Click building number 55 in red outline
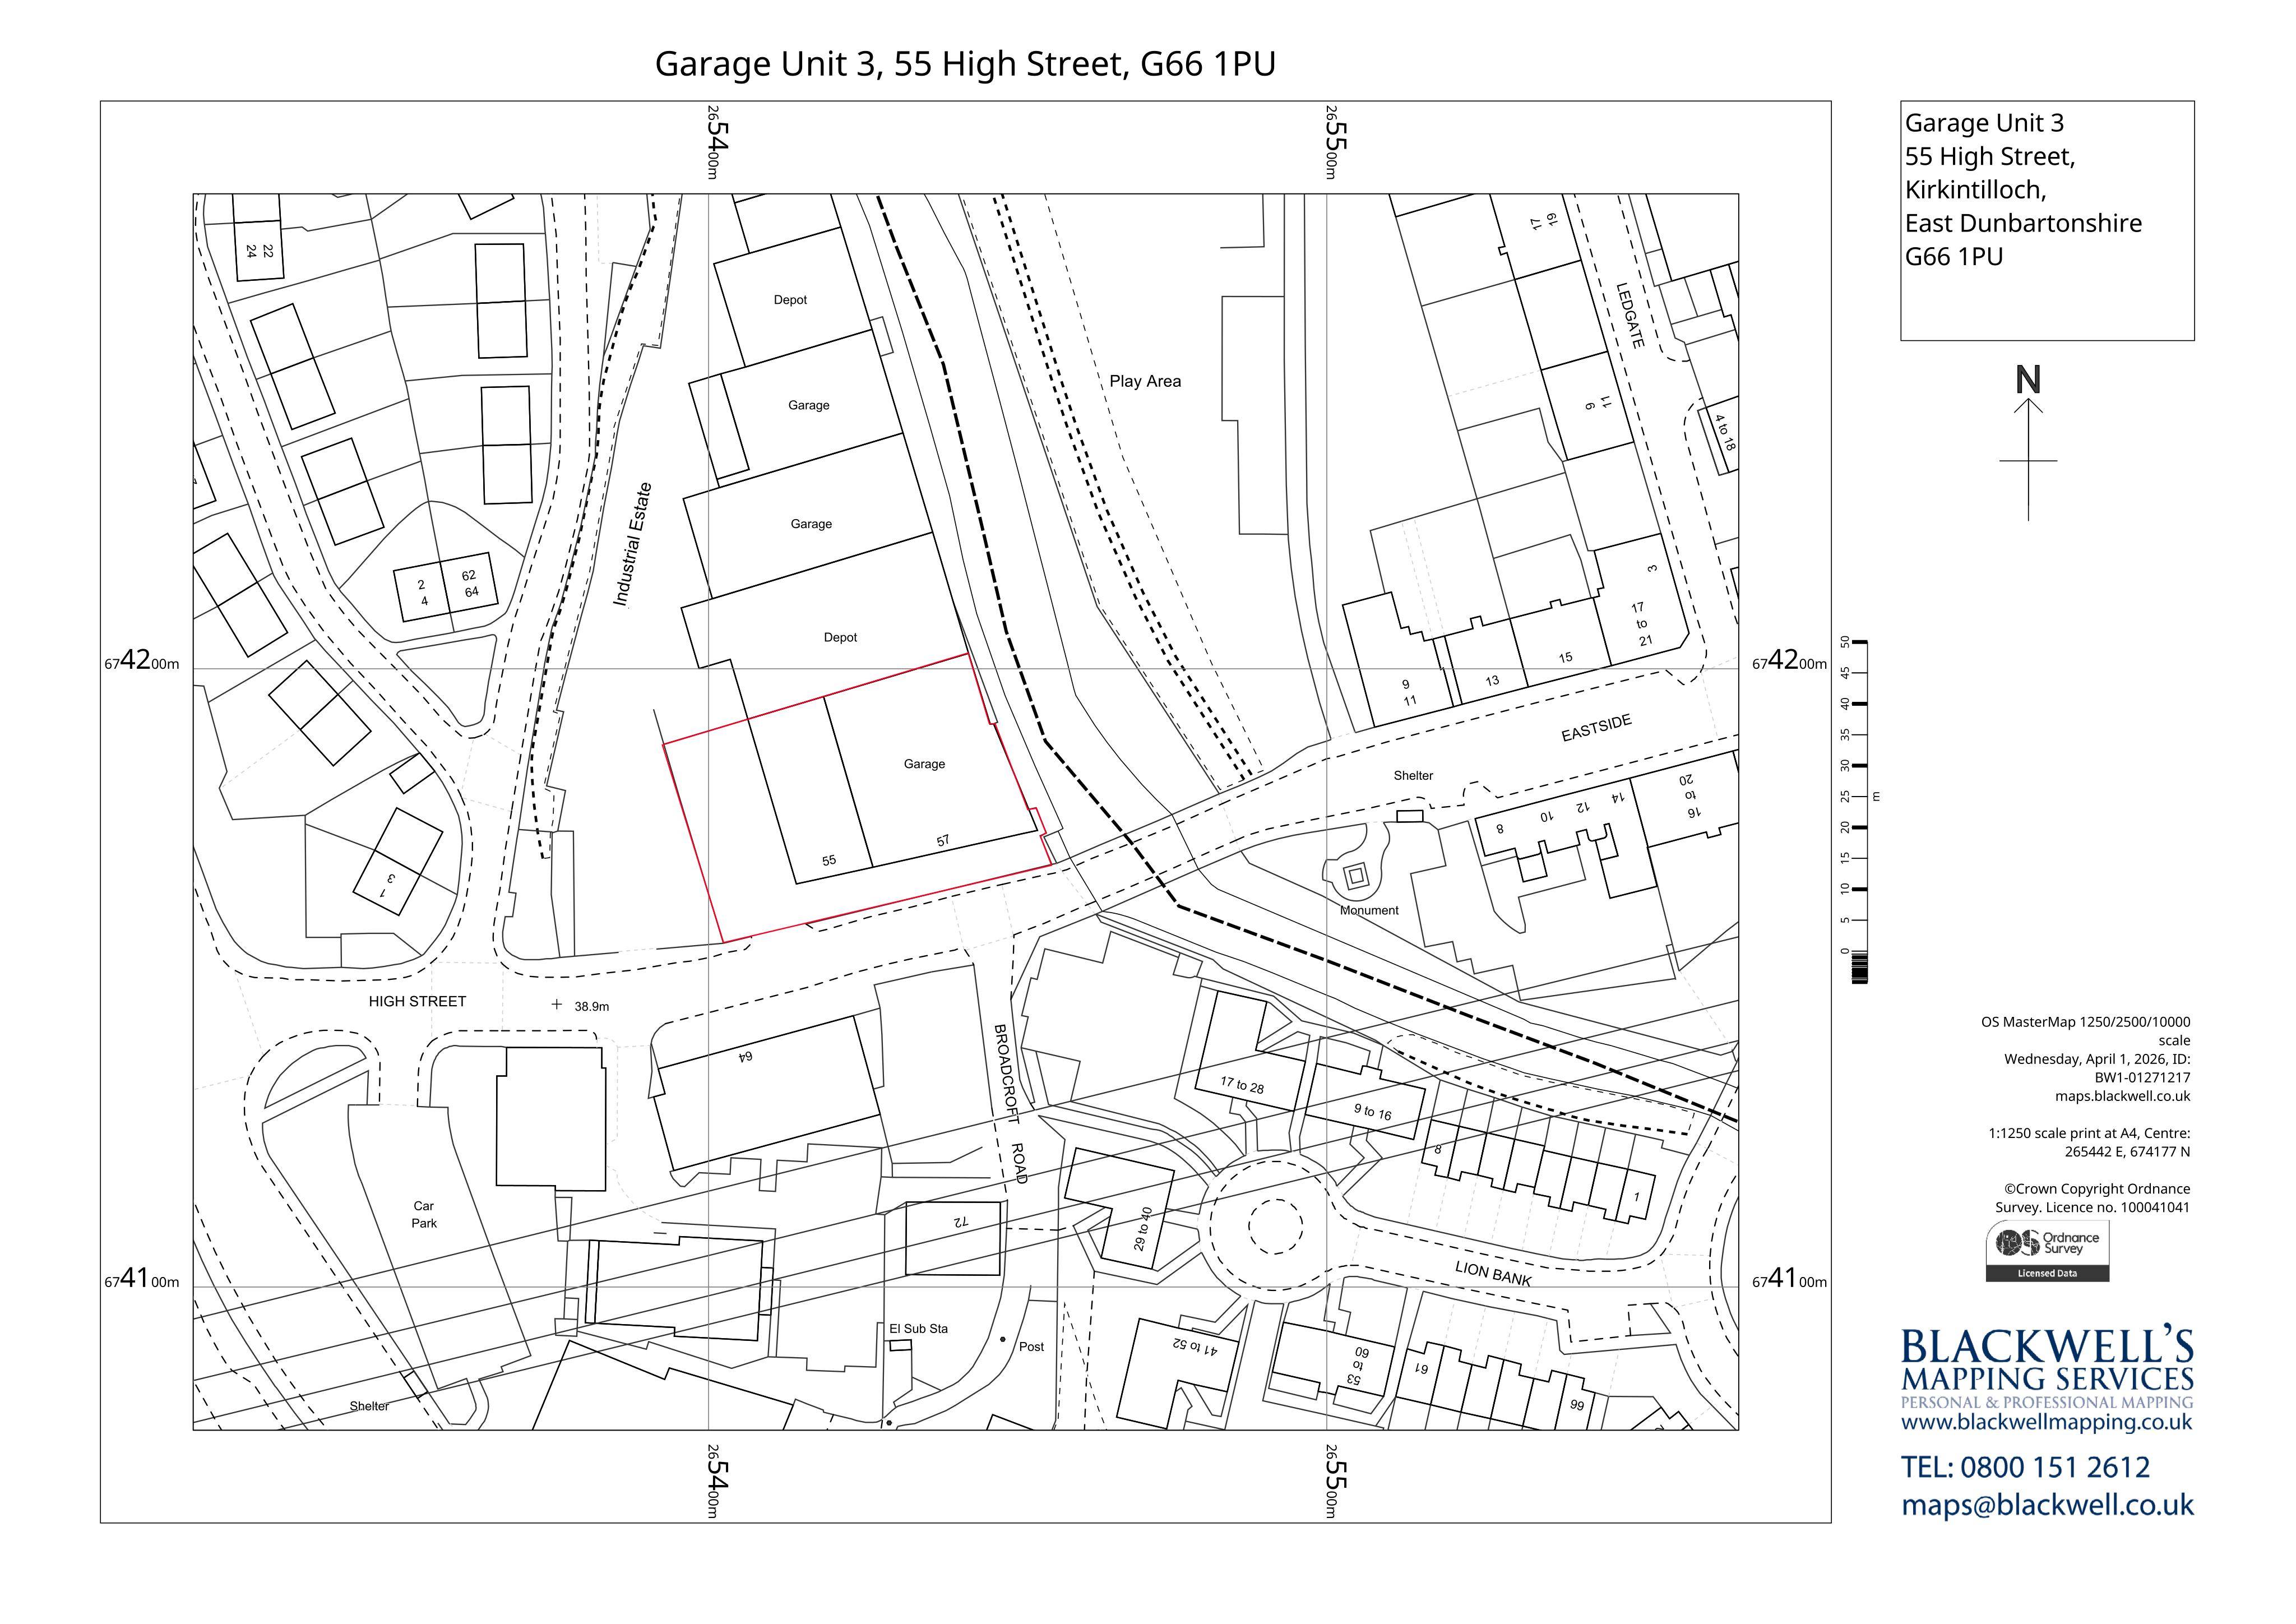The image size is (2296, 1624). pyautogui.click(x=829, y=860)
